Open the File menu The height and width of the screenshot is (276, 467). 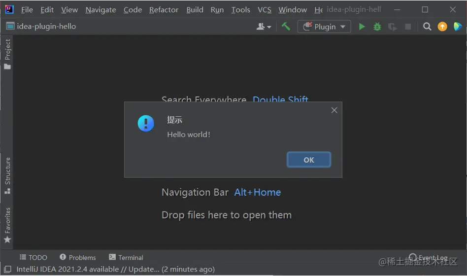coord(27,10)
